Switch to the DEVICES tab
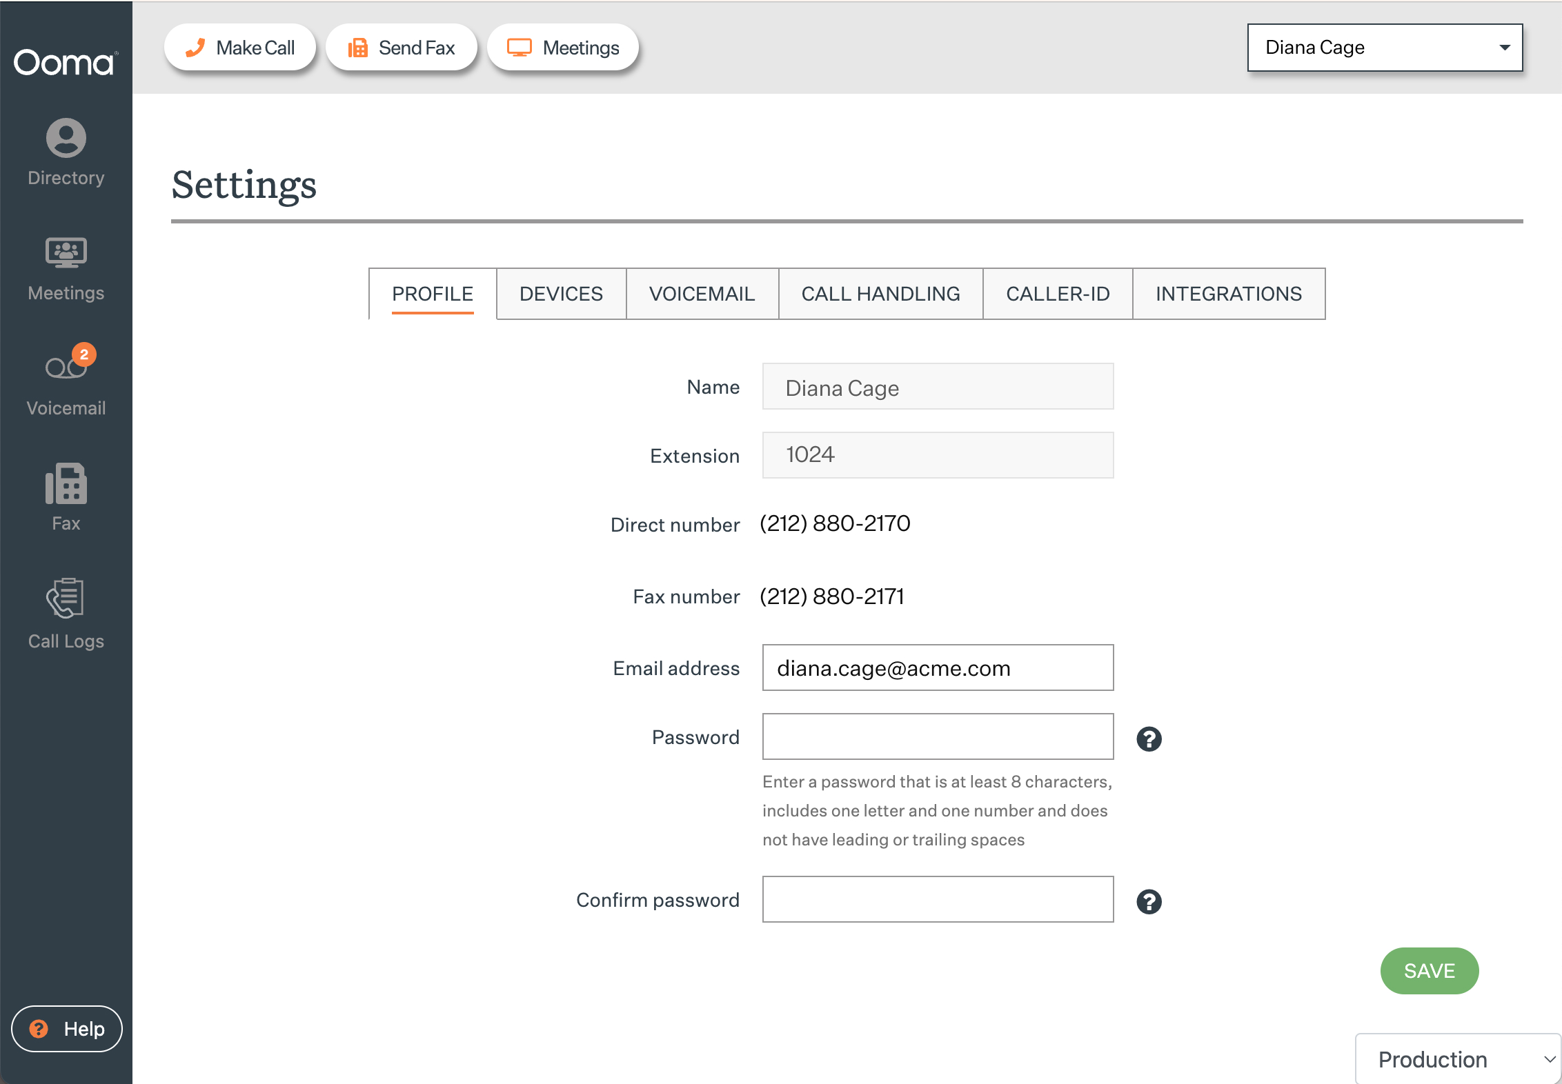Viewport: 1562px width, 1084px height. tap(561, 294)
